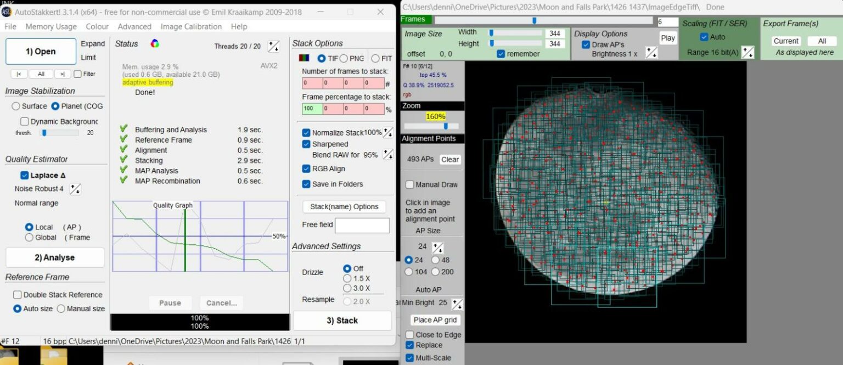Open the Image Calibration menu
This screenshot has height=365, width=843.
click(x=190, y=26)
